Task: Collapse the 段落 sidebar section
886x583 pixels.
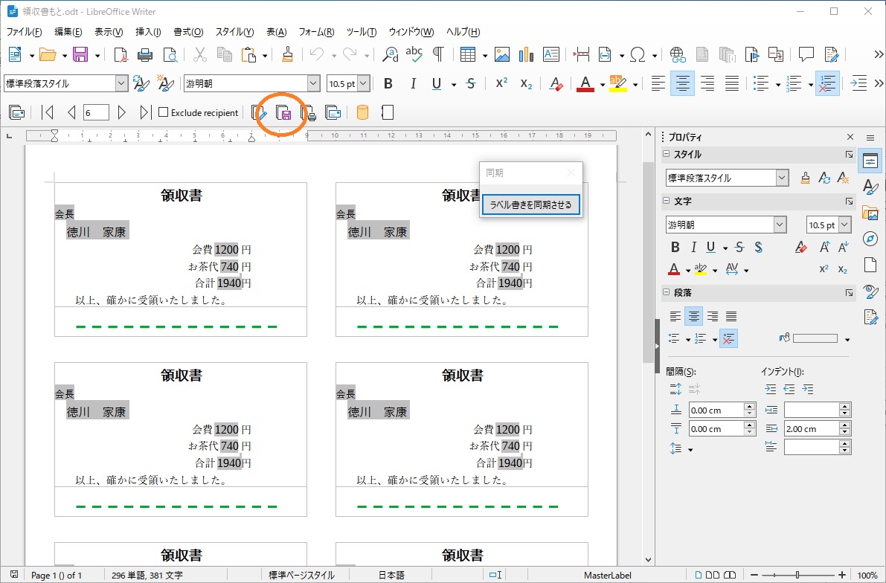Action: tap(667, 292)
